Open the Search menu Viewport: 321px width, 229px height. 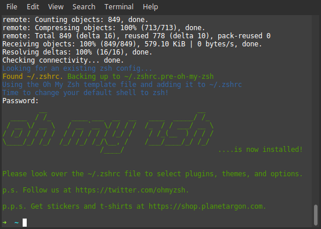[84, 7]
